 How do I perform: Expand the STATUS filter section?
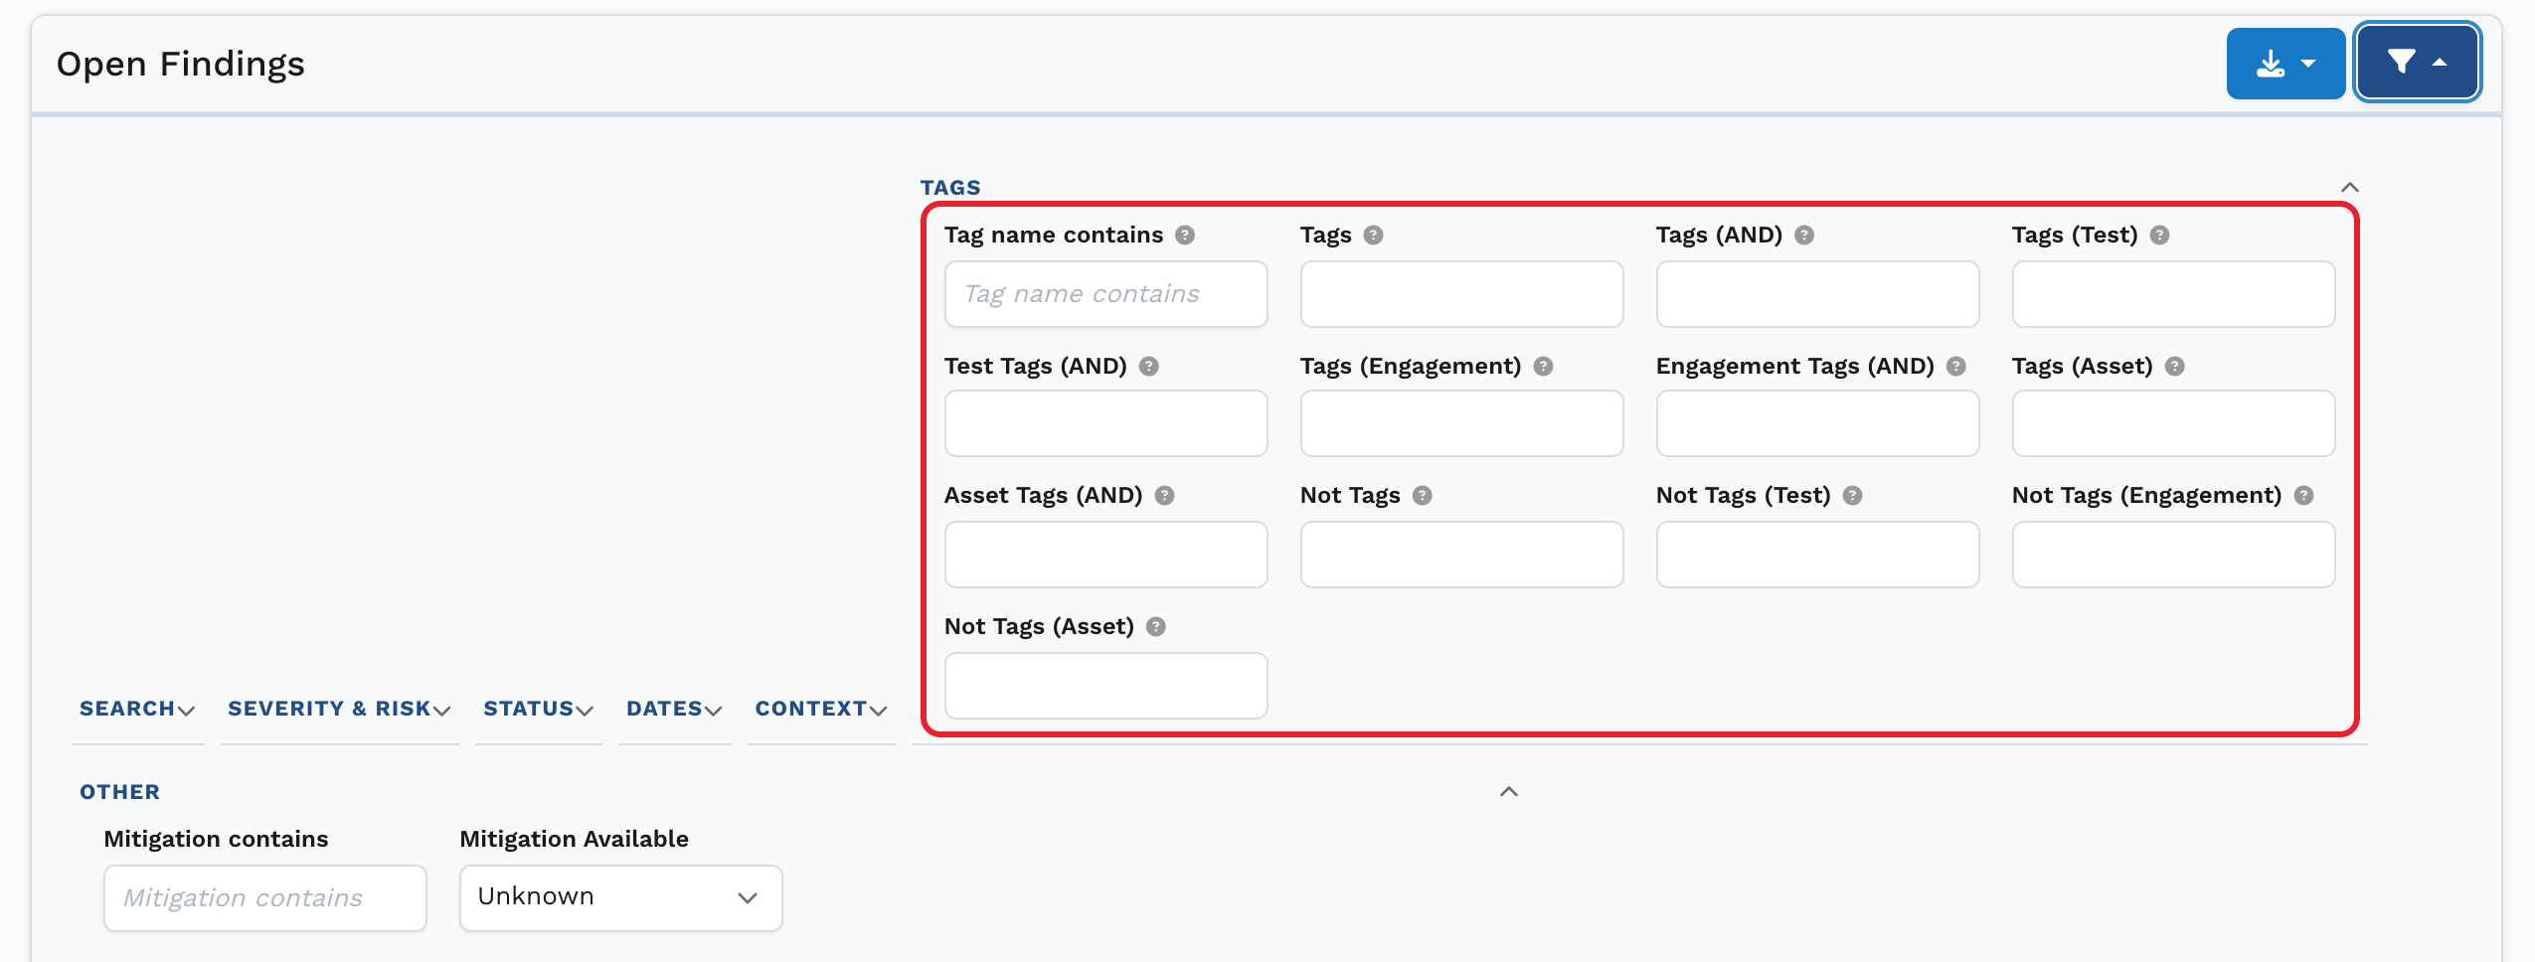(538, 710)
